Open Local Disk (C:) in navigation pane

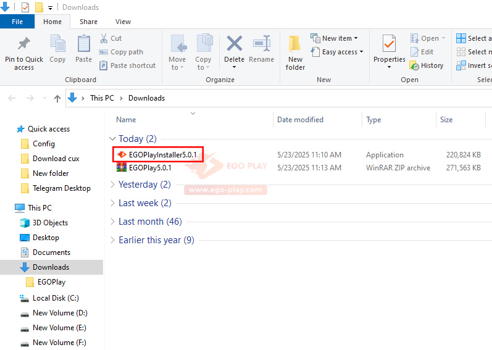point(56,298)
